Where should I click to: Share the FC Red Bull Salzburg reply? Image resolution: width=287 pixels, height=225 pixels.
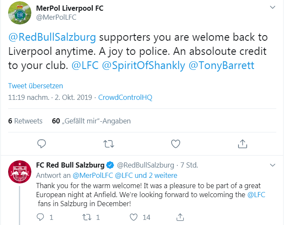pyautogui.click(x=180, y=217)
